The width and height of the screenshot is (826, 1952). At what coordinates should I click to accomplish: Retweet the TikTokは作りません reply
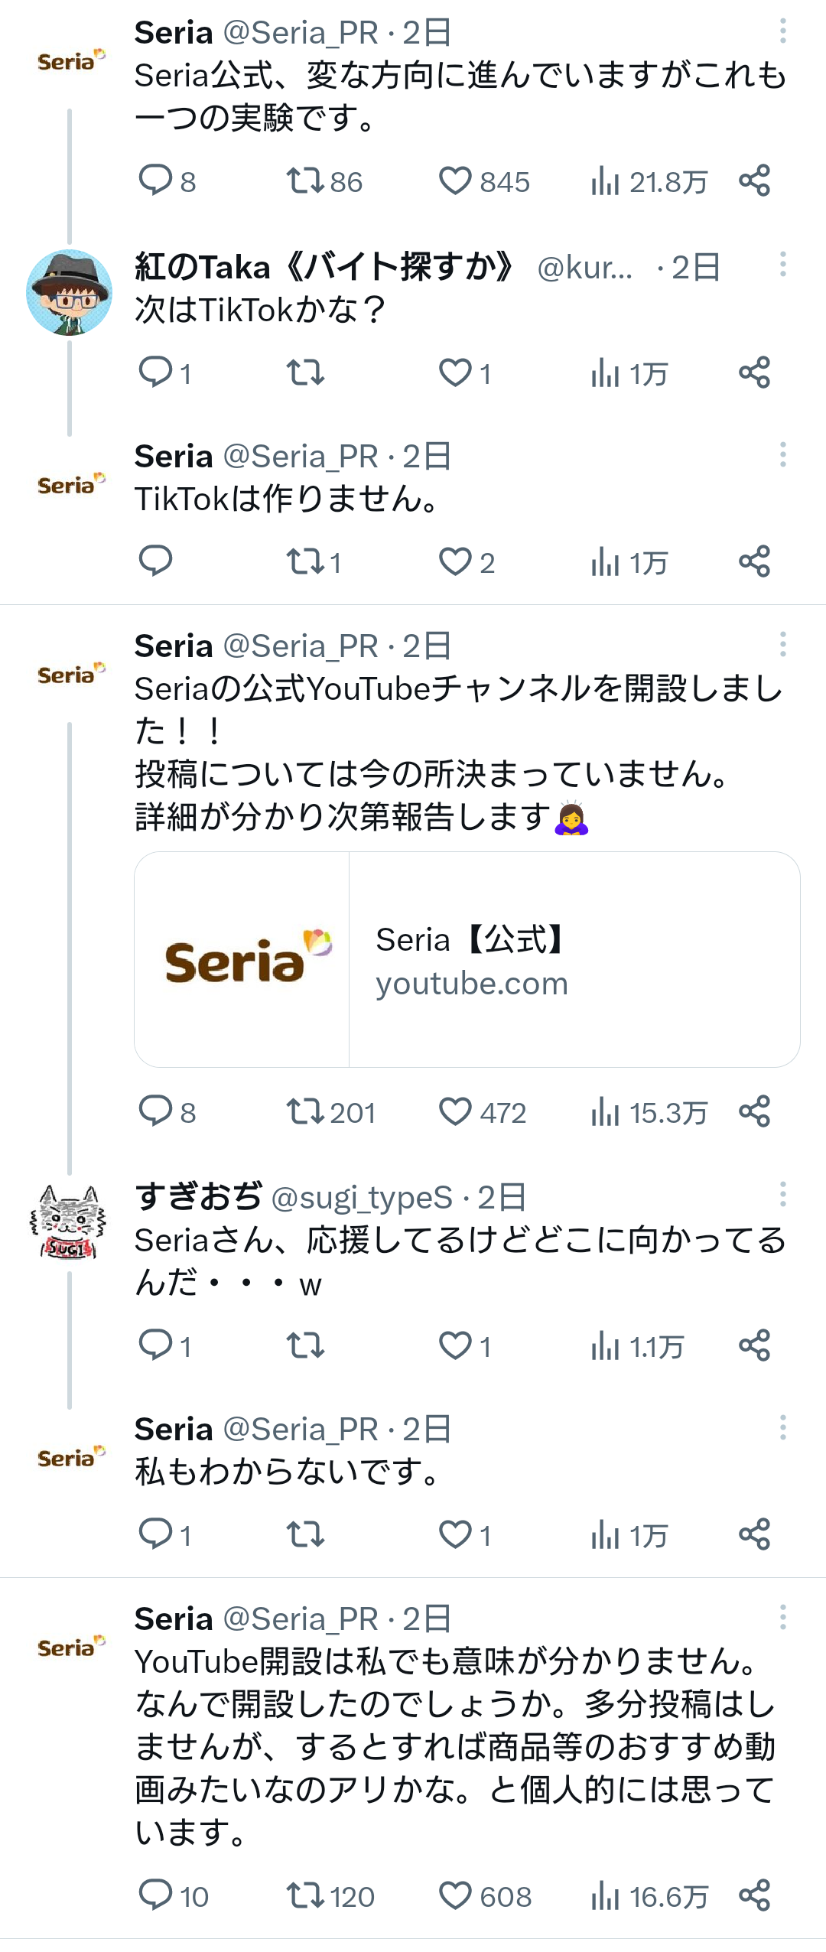[x=305, y=561]
